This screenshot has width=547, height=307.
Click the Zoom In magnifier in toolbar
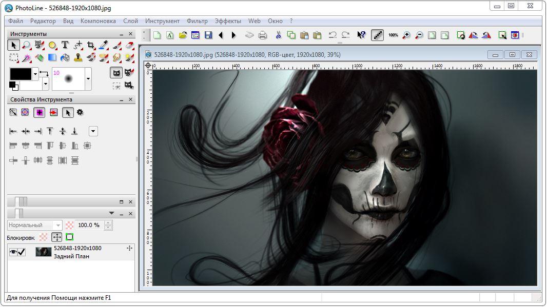point(406,35)
